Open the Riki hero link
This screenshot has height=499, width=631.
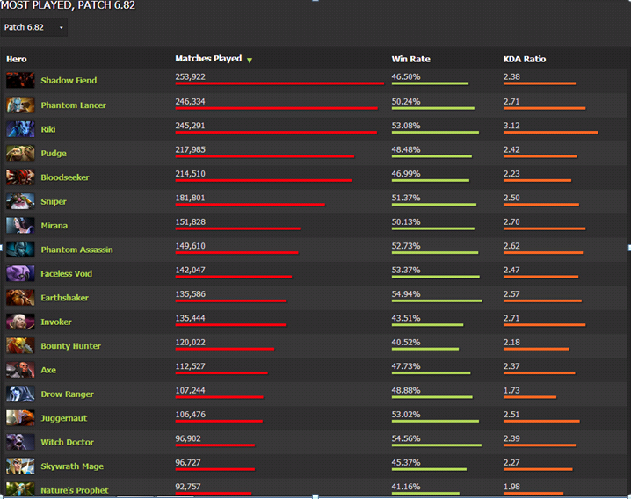tap(47, 129)
